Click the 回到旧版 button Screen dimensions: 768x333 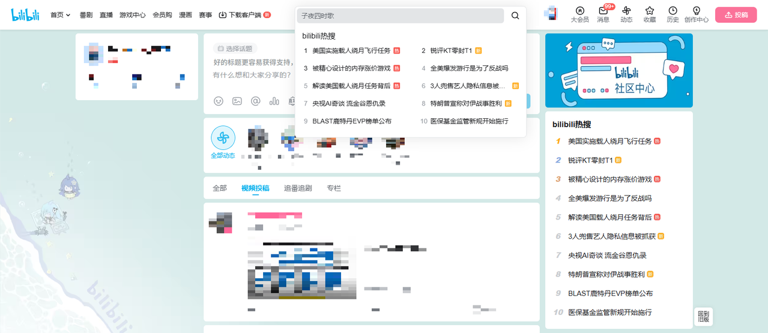click(704, 316)
